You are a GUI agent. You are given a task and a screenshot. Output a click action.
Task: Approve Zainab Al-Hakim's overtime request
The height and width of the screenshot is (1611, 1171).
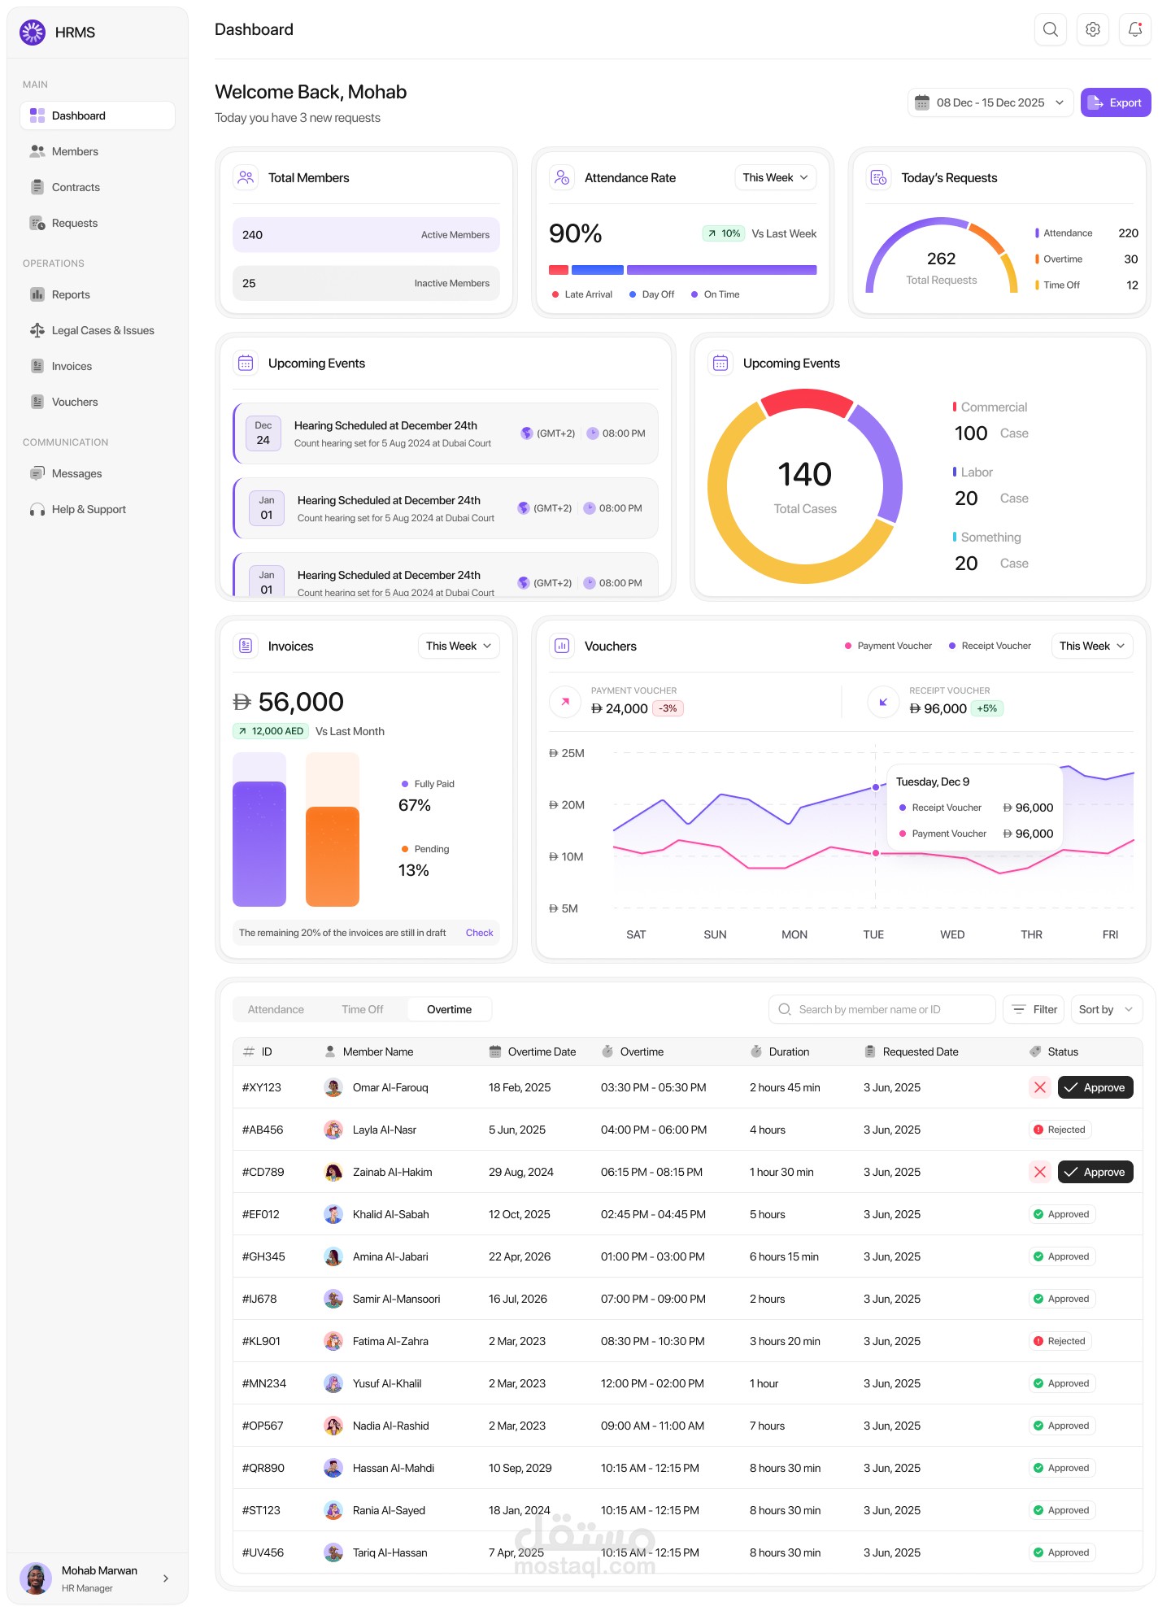tap(1095, 1172)
